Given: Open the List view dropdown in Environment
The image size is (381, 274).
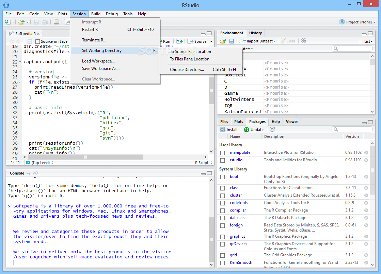Looking at the screenshot, I should tap(366, 41).
